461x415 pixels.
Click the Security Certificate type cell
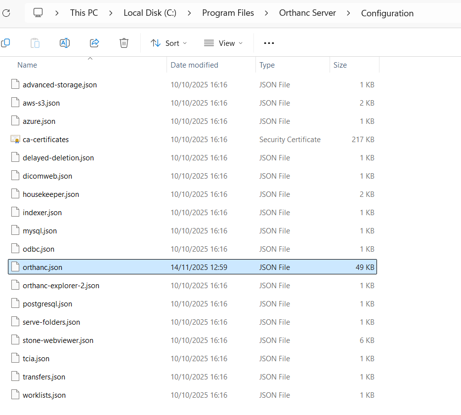point(290,140)
